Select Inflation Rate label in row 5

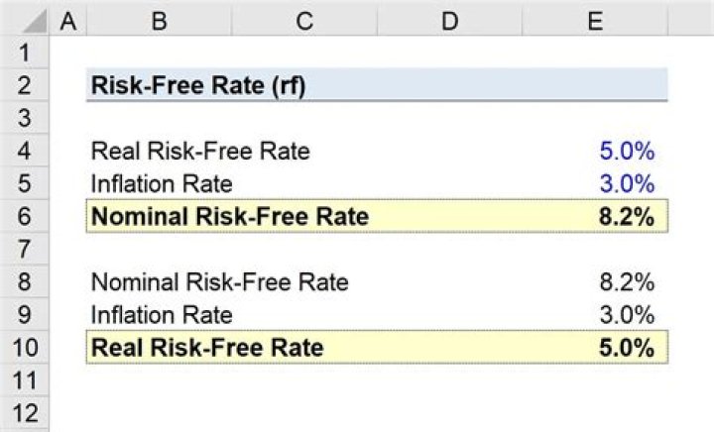point(162,183)
